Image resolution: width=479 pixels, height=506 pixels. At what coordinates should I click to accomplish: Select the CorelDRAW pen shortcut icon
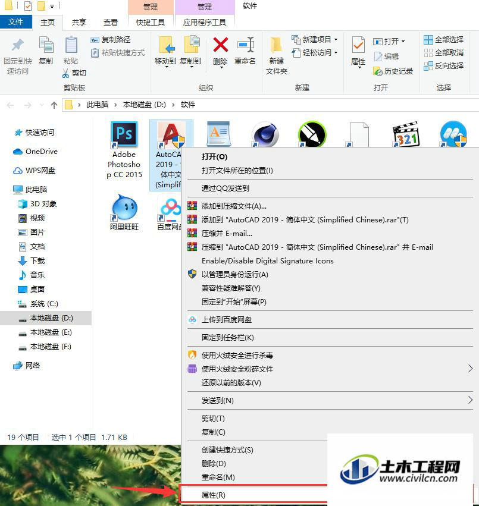(x=312, y=134)
